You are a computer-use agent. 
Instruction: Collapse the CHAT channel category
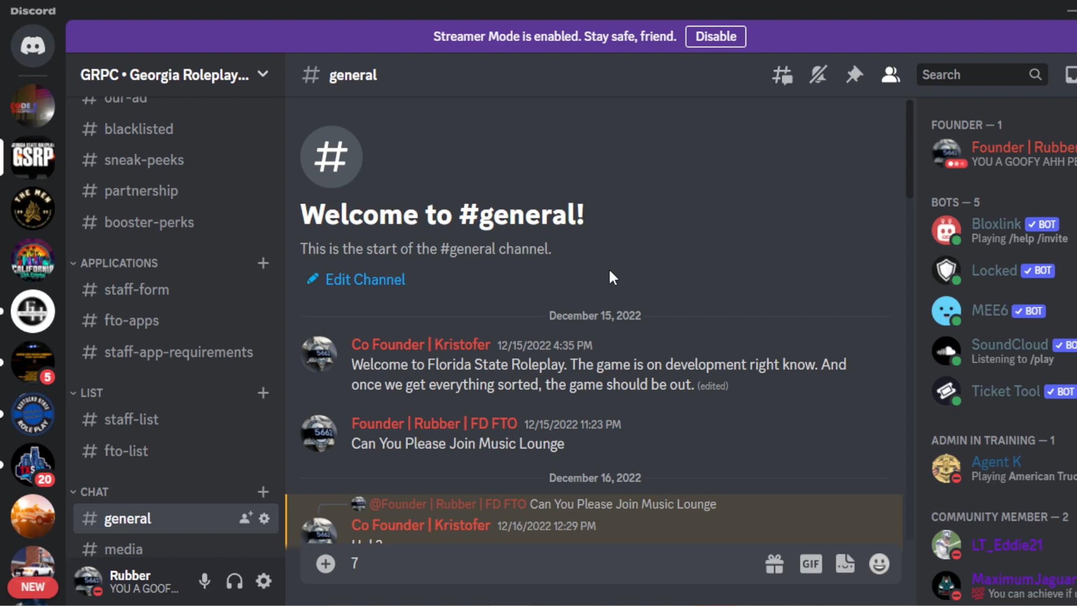click(94, 492)
